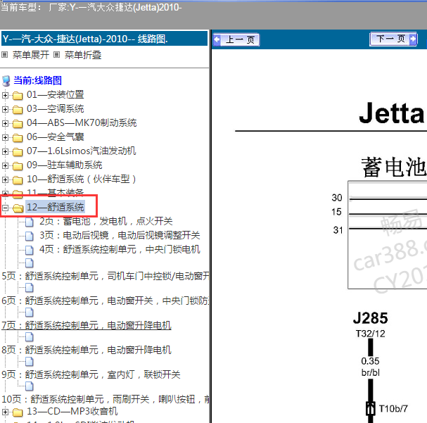Image resolution: width=427 pixels, height=423 pixels.
Task: Click the 下一页 next page button
Action: 393,39
